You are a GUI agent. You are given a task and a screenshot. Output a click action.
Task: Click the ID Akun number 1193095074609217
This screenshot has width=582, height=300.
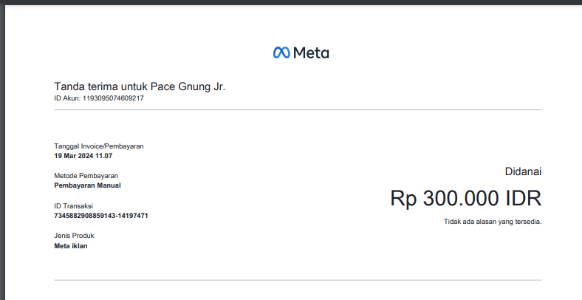coord(113,98)
